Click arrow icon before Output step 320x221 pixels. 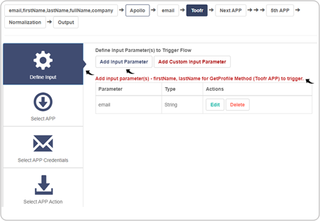click(x=49, y=22)
